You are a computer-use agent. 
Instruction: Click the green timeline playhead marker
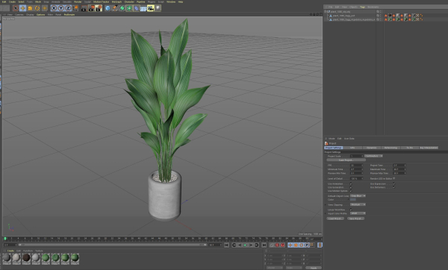click(5, 239)
